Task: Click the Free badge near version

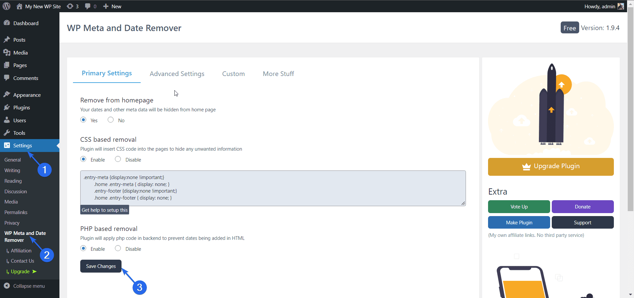Action: (570, 28)
